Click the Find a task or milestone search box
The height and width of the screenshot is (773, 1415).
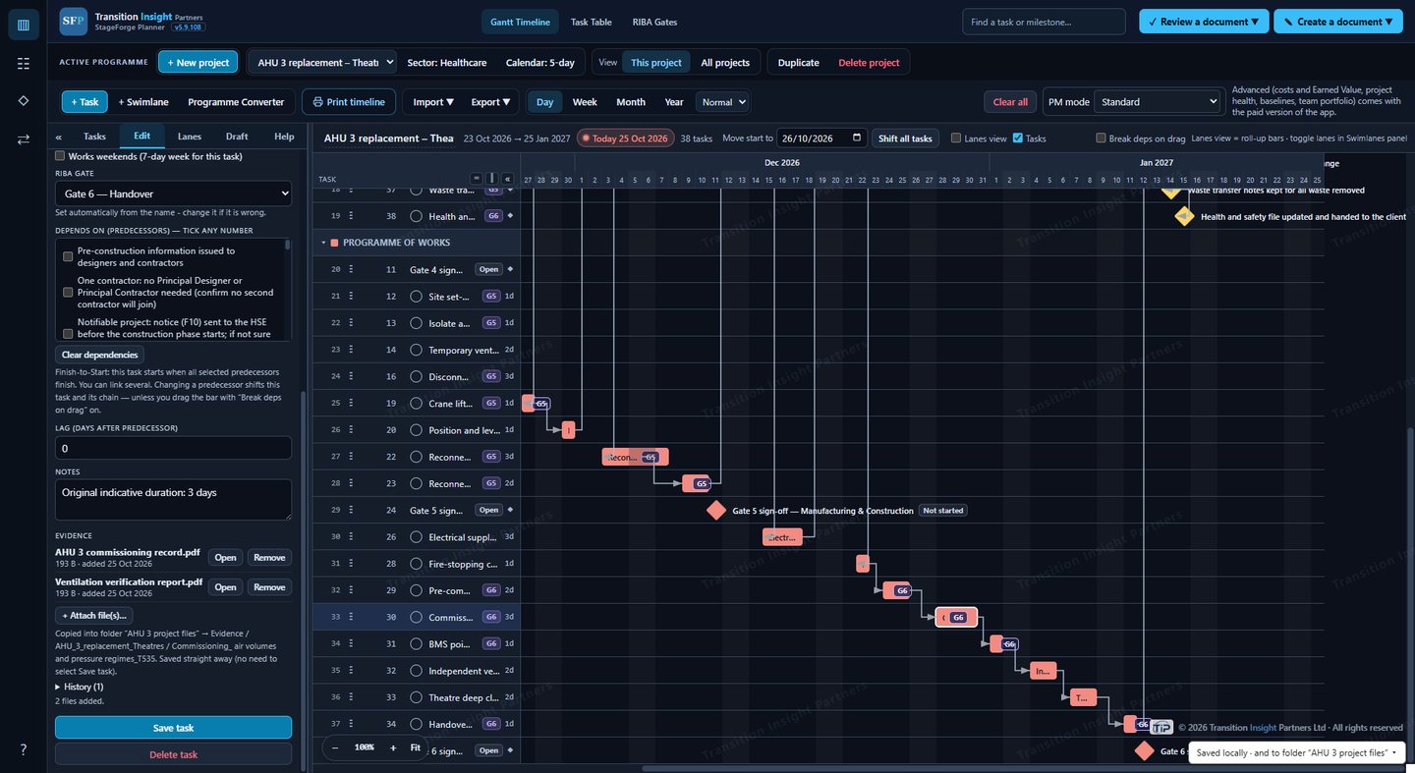pos(1044,22)
